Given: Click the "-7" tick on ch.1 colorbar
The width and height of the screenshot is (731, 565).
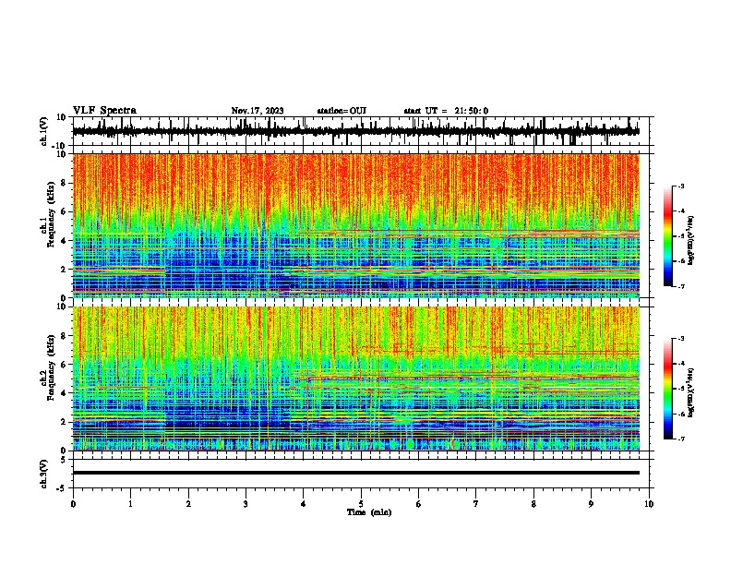Looking at the screenshot, I should [x=680, y=286].
